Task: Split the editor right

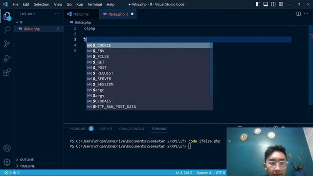Action: pos(298,14)
